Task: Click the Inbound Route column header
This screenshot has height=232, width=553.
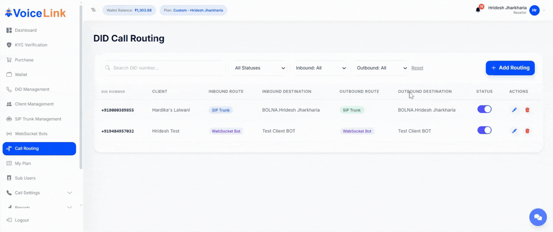Action: coord(226,91)
